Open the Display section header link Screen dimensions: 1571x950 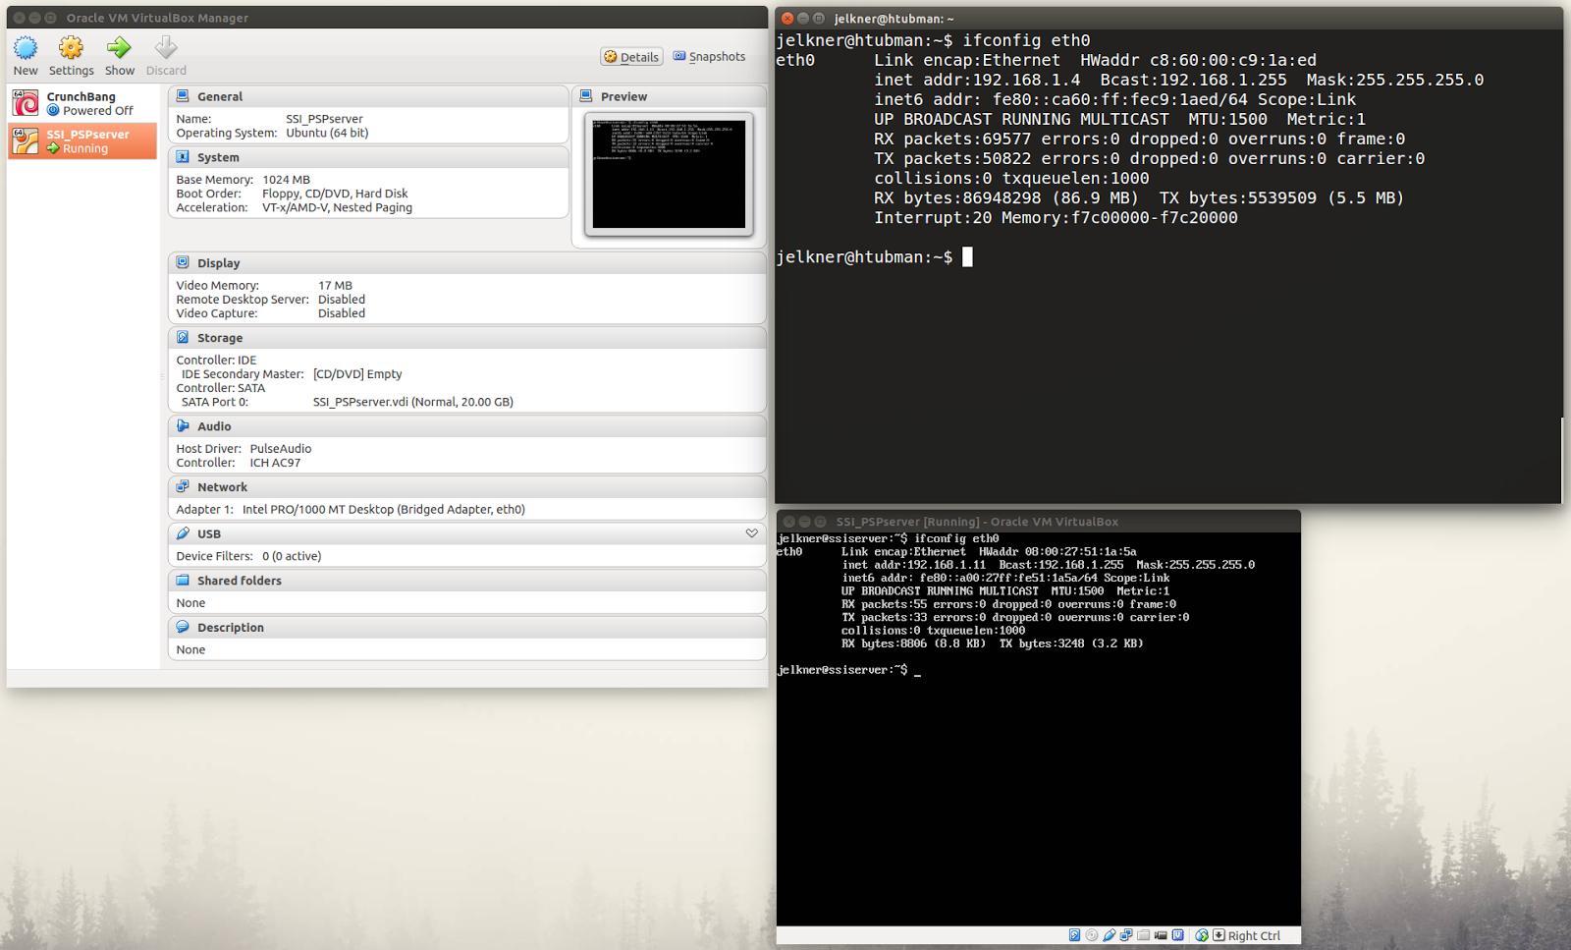(219, 263)
